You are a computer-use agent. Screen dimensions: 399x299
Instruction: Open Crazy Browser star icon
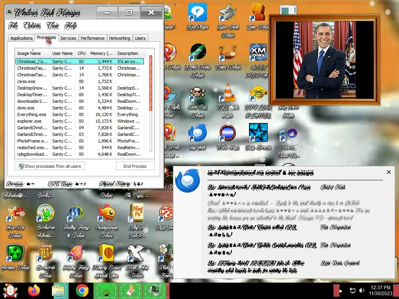258,136
